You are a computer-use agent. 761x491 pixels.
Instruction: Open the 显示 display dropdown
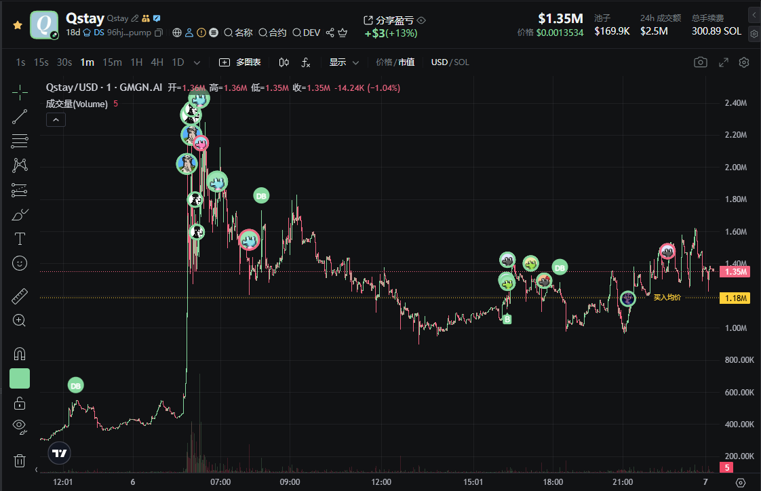click(344, 62)
